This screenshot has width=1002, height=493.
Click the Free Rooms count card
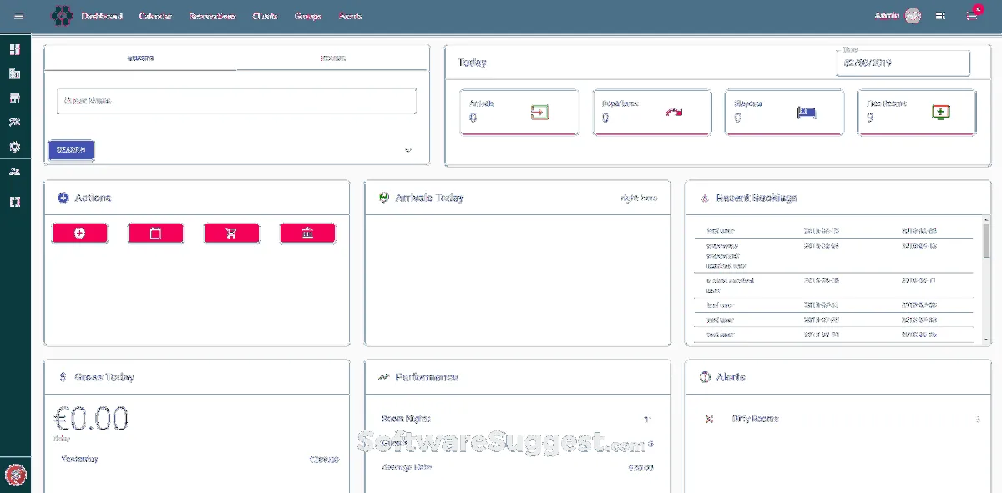(917, 112)
